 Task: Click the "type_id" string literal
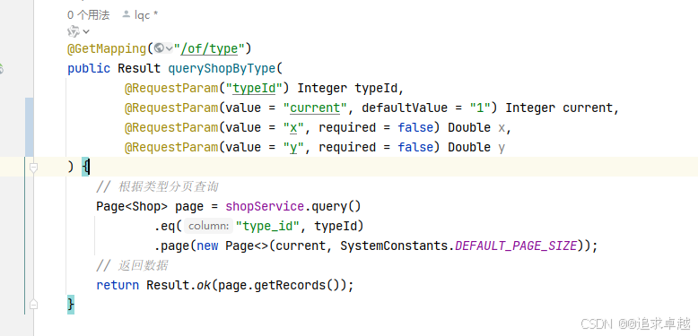click(268, 226)
